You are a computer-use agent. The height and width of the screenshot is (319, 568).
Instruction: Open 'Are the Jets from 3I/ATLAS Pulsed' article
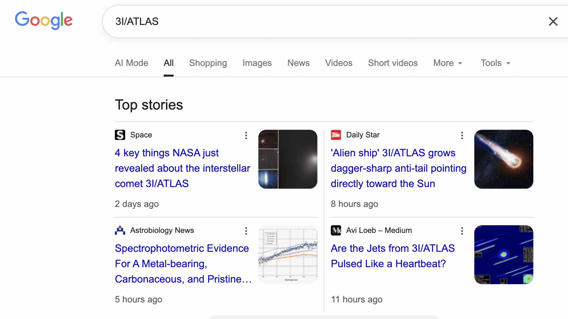click(x=393, y=256)
